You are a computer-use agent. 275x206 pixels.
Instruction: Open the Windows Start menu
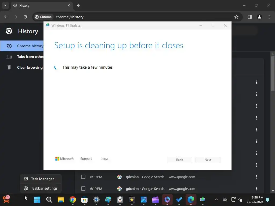pyautogui.click(x=37, y=200)
